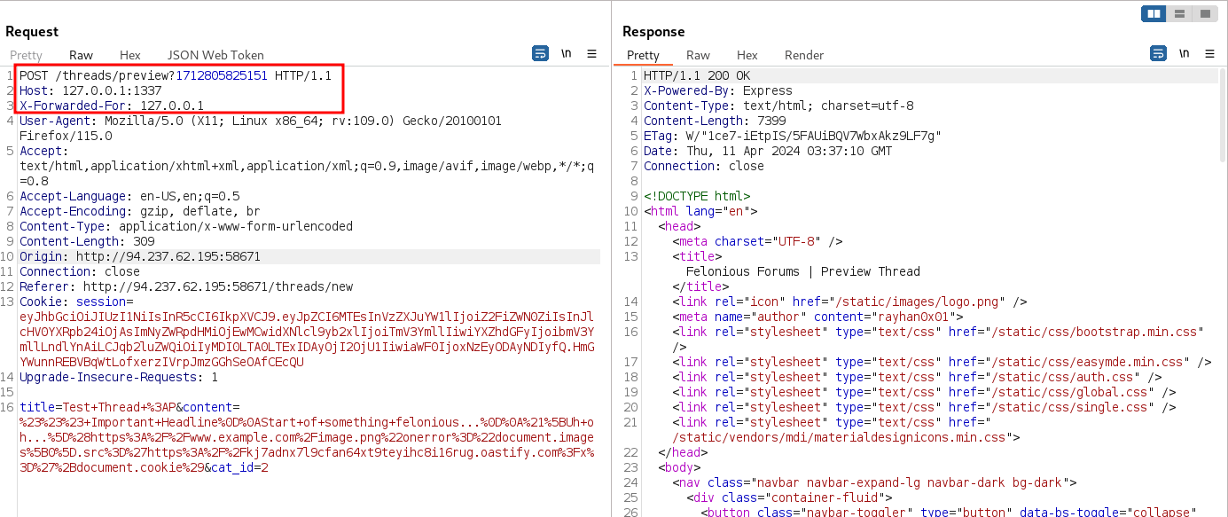Click the html lang="en" tag line
Screen dimensions: 1228x517
coord(700,211)
